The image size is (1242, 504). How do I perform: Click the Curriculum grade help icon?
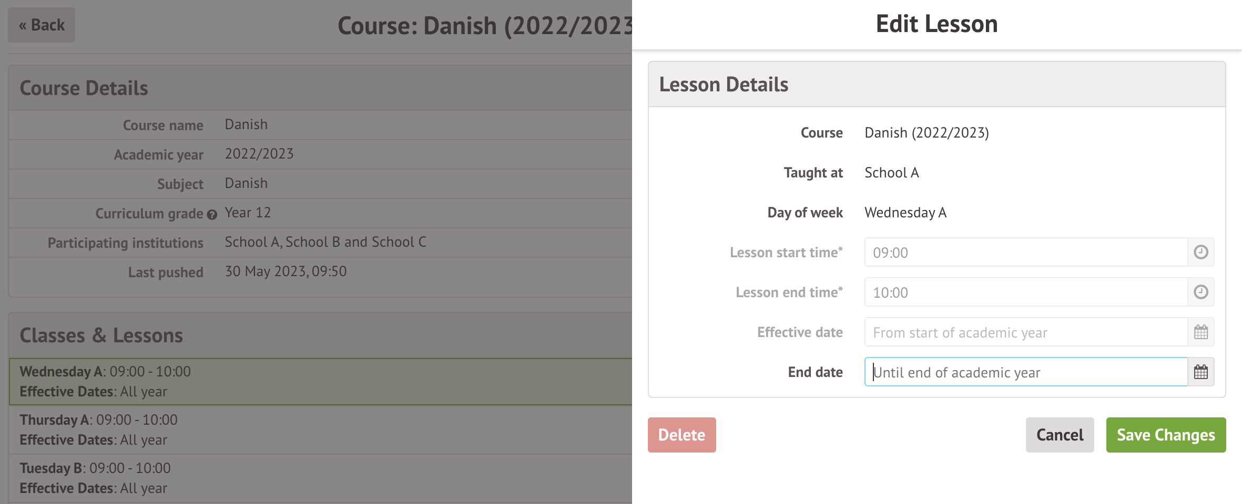pos(212,214)
